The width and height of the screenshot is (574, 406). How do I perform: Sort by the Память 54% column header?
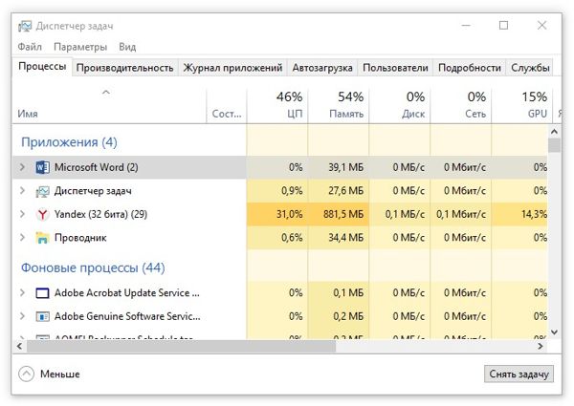coord(339,106)
